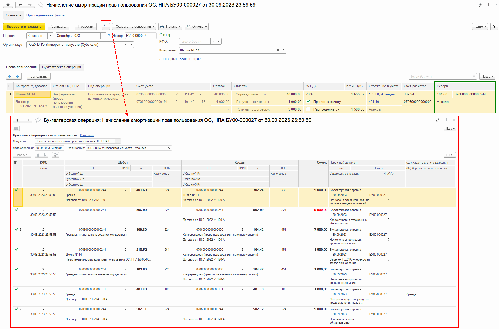Open the Контрагент Школа № 14 record
The width and height of the screenshot is (499, 329).
(284, 50)
